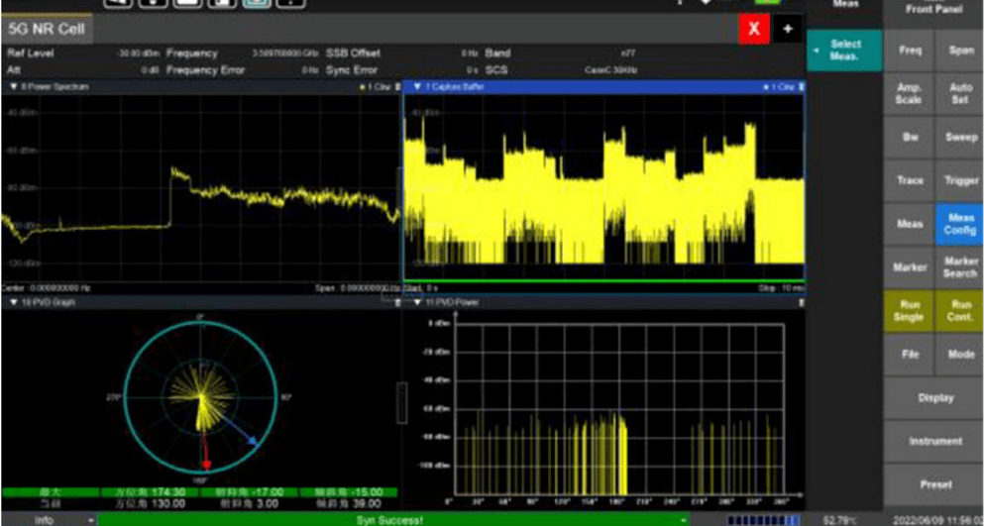Open the Meas Config settings
984x526 pixels.
[959, 224]
